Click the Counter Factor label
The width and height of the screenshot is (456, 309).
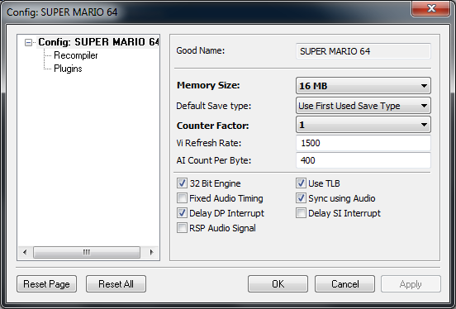click(x=212, y=126)
